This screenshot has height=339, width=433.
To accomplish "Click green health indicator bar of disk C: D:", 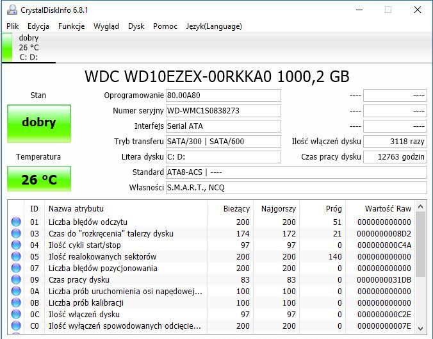I will coord(7,47).
